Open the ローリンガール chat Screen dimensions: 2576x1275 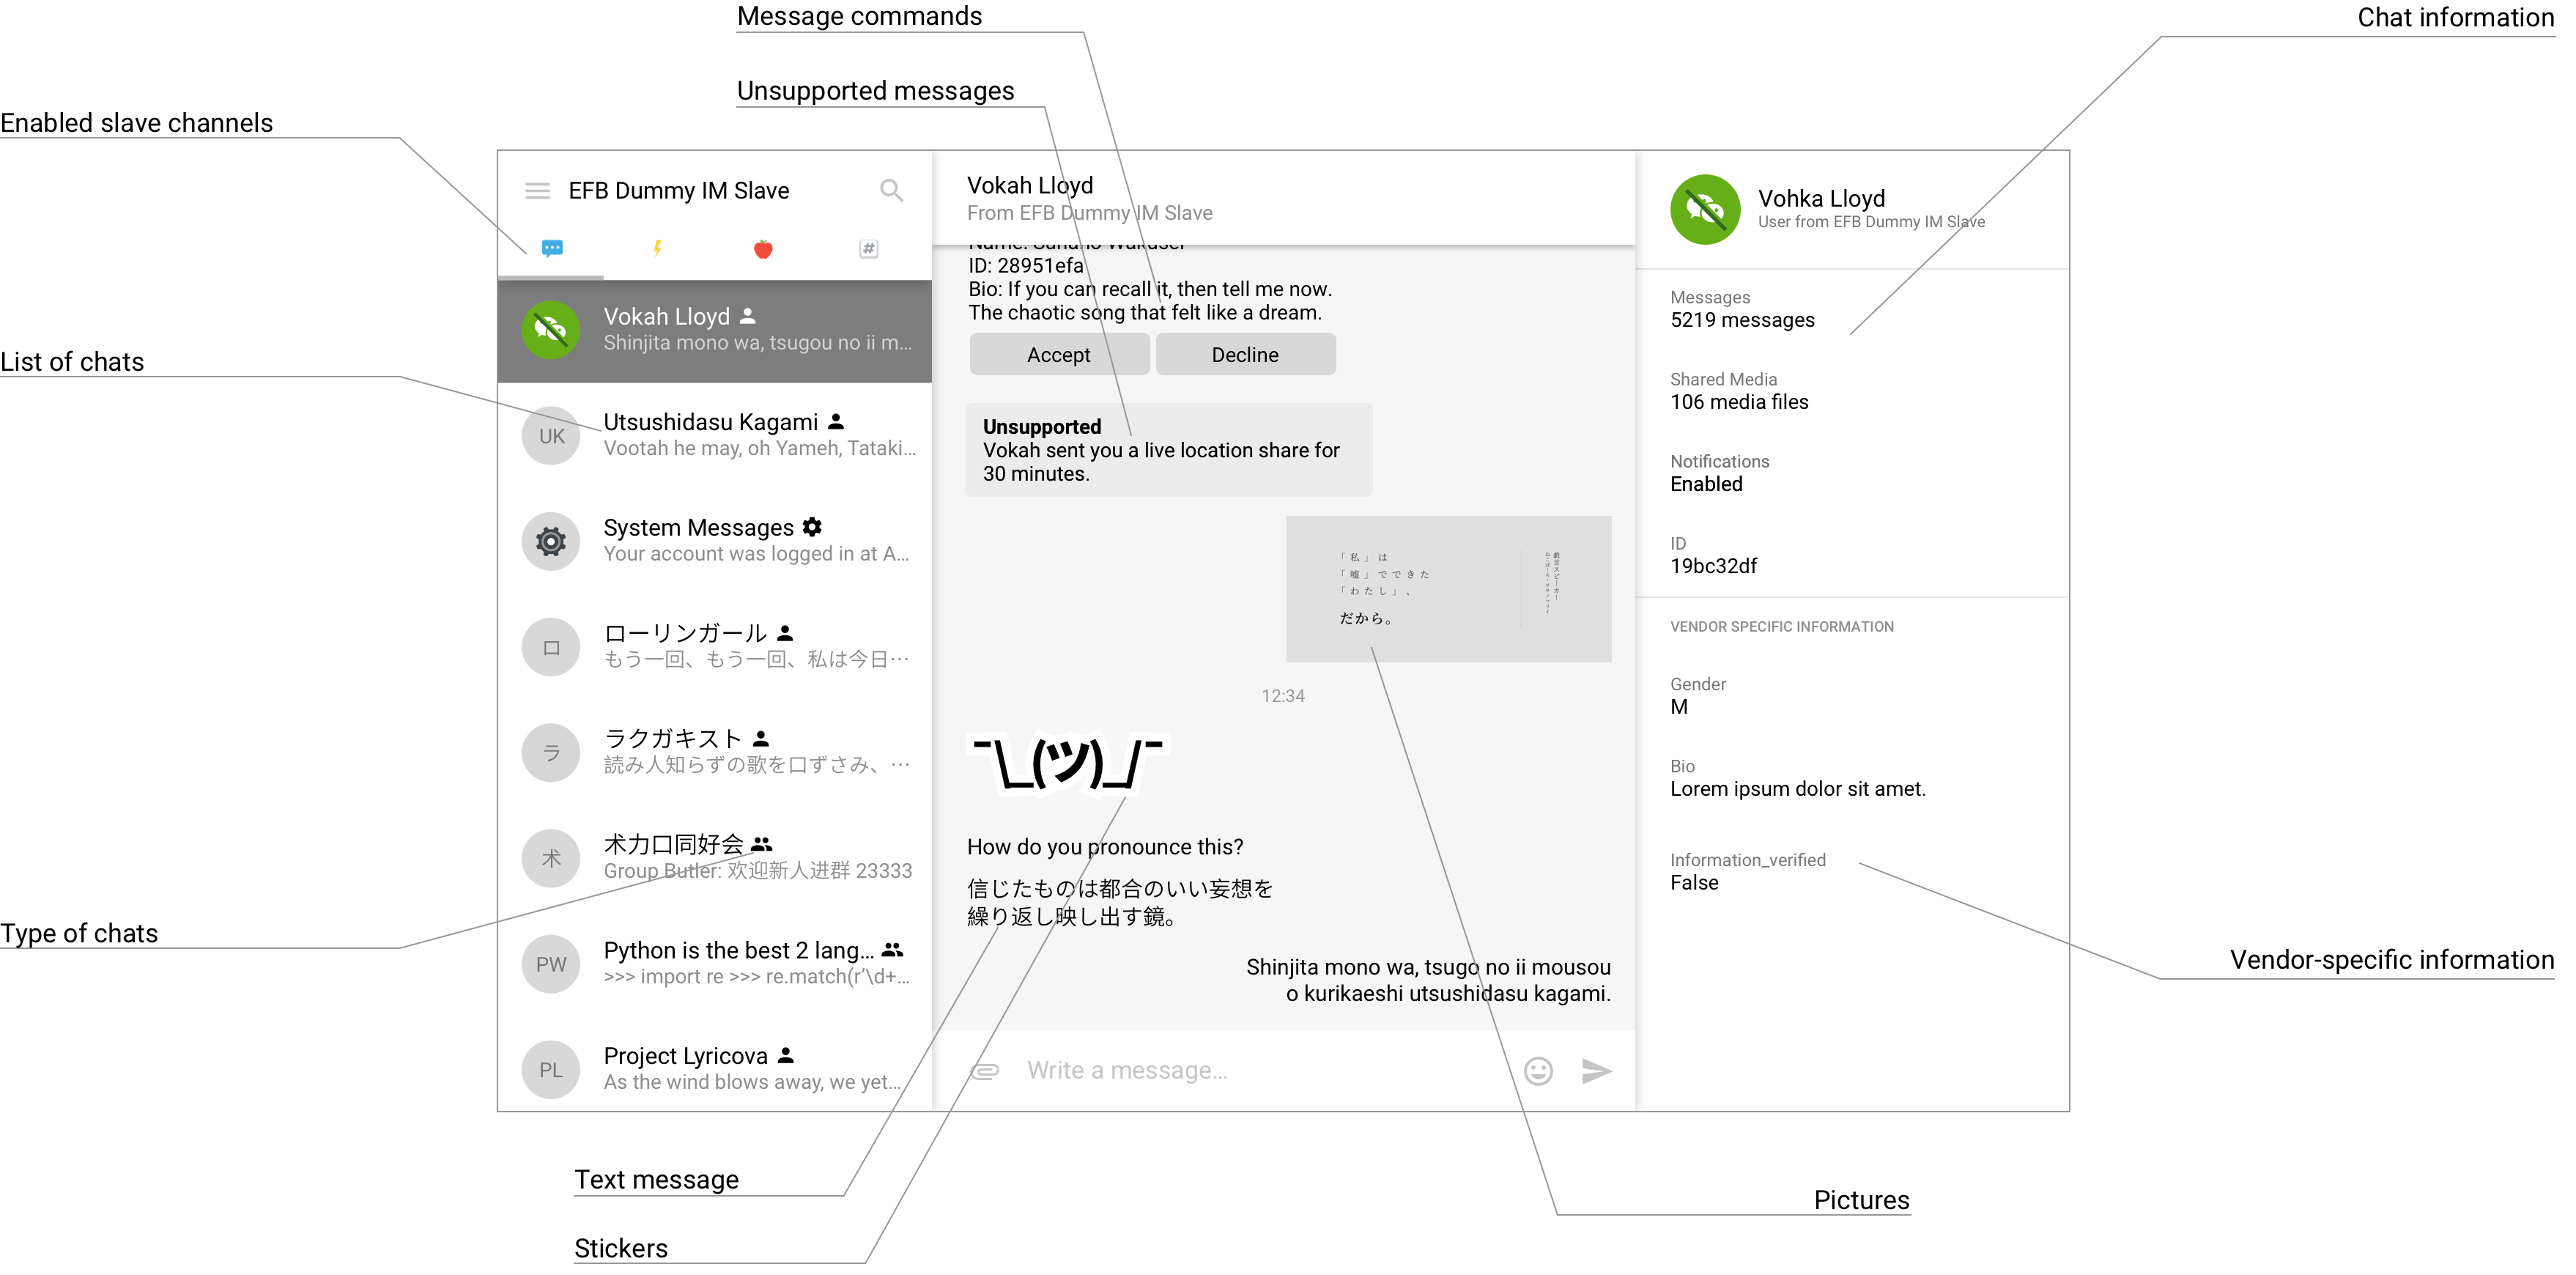(715, 647)
